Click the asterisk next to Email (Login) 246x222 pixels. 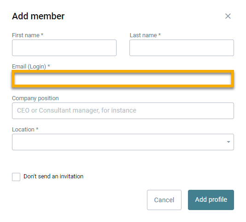coord(49,66)
